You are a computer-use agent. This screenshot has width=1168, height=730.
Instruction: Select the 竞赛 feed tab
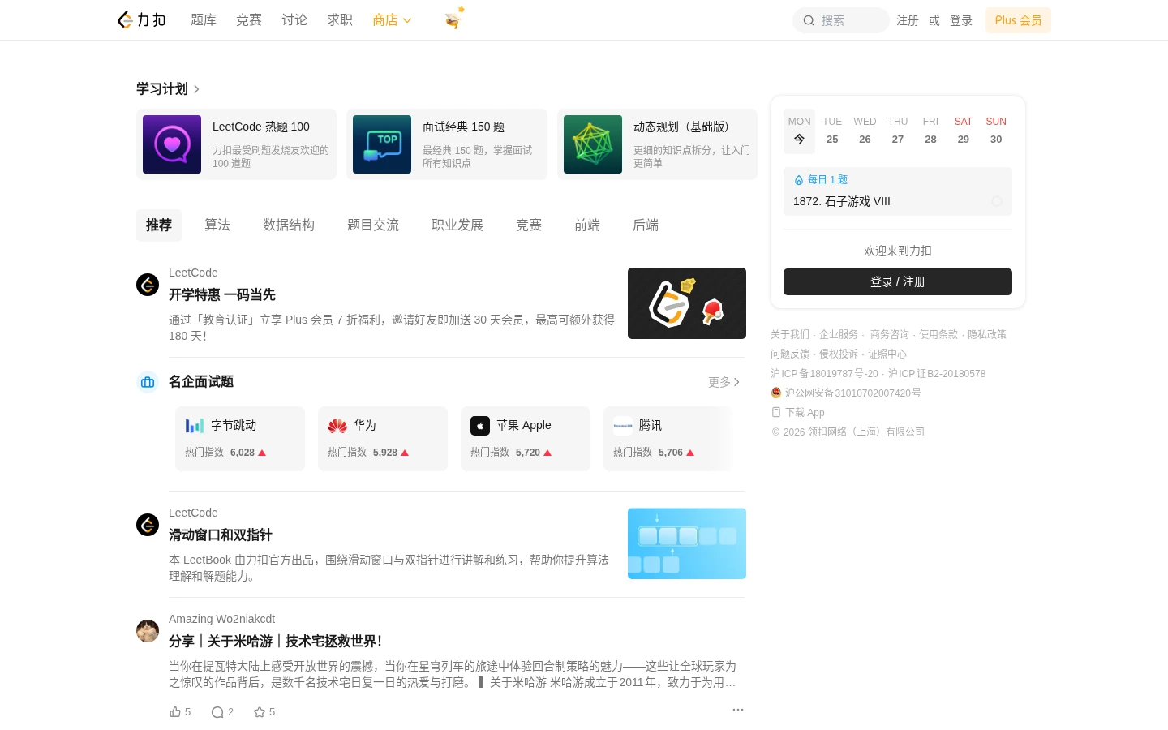(529, 225)
